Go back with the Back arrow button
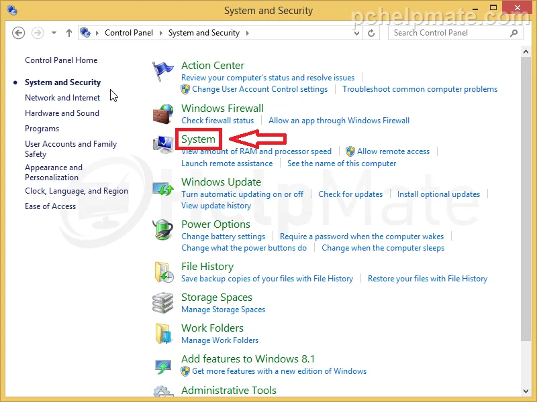Screen dimensions: 537x402 click(18, 33)
